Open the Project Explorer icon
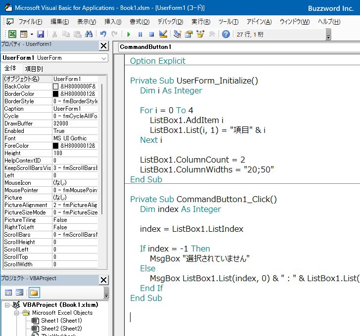 pos(177,34)
